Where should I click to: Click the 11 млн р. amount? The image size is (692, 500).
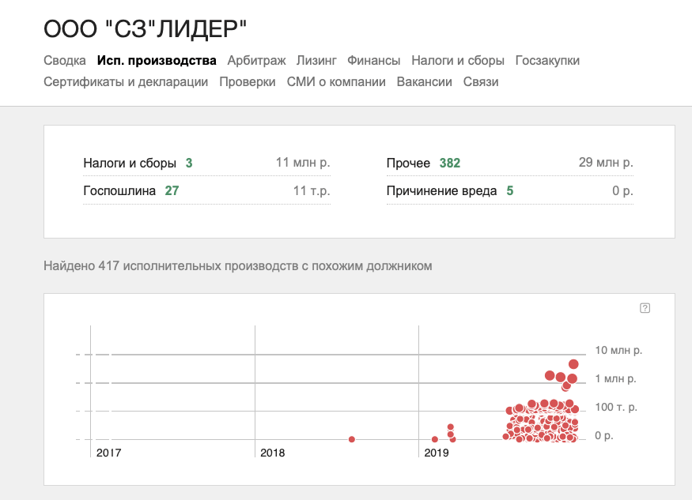click(x=303, y=163)
